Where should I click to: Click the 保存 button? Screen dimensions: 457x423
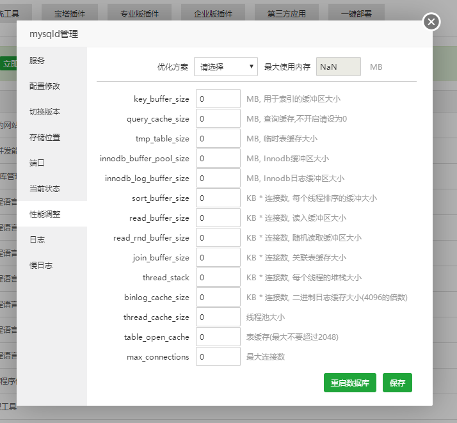pos(397,383)
